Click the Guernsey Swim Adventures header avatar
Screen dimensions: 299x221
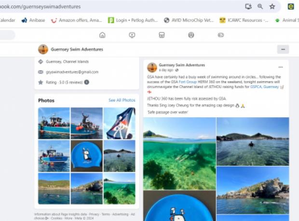pyautogui.click(x=43, y=49)
